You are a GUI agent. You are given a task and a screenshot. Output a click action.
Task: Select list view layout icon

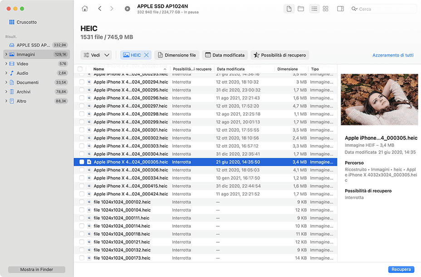pyautogui.click(x=314, y=9)
